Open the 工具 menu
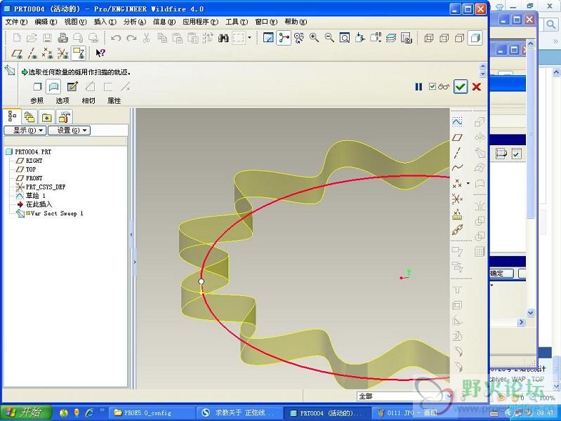 pyautogui.click(x=237, y=22)
